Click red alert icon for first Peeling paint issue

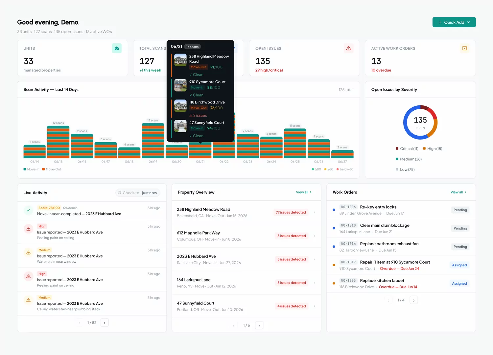tap(29, 229)
